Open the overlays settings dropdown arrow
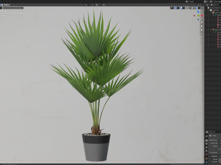 (184, 8)
